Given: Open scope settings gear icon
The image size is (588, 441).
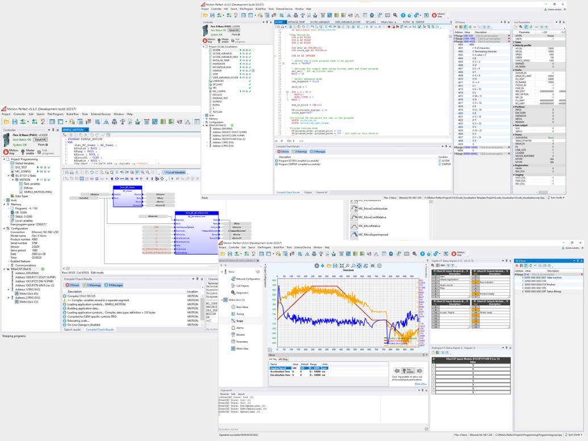Looking at the screenshot, I should point(379,265).
